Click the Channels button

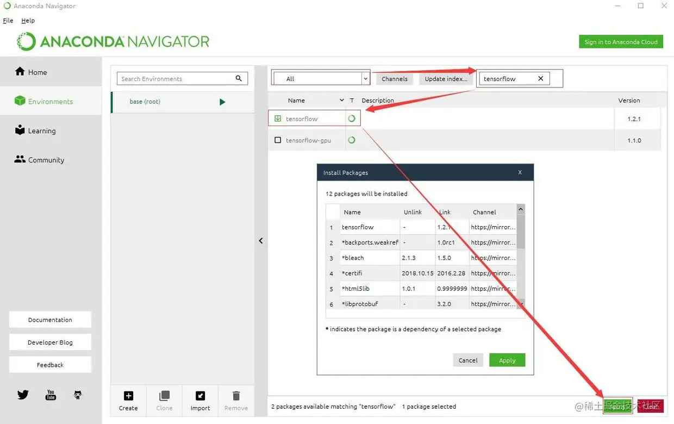pyautogui.click(x=395, y=79)
